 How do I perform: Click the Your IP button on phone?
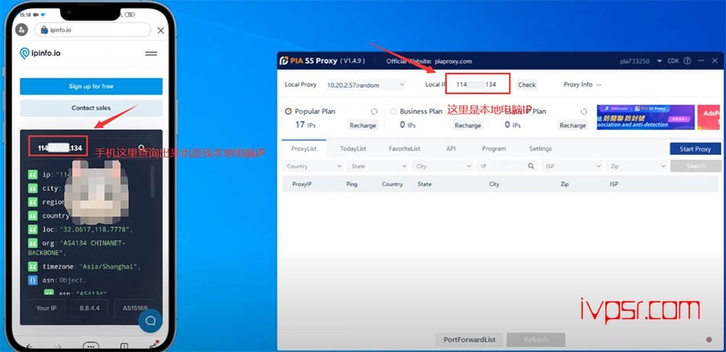coord(46,308)
